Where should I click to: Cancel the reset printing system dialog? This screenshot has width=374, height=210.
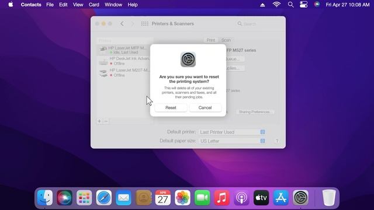[205, 107]
